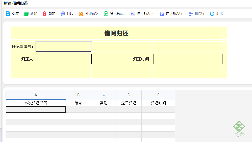This screenshot has height=142, width=252.
Task: Select column A header
Action: pos(36,95)
